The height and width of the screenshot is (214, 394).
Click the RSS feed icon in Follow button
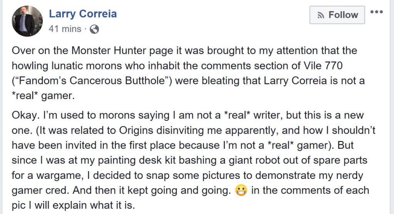(321, 15)
